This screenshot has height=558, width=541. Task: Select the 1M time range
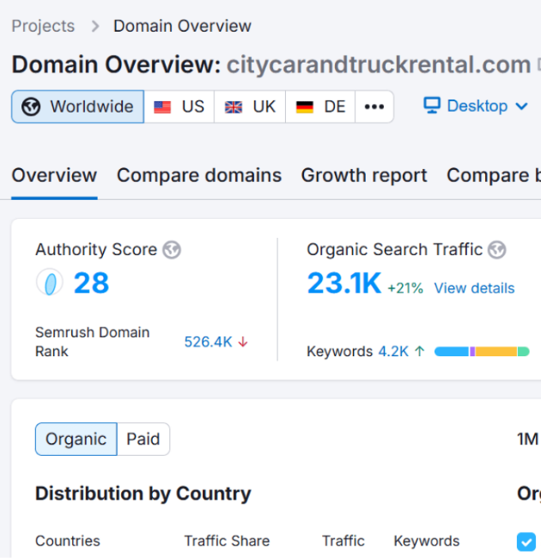pyautogui.click(x=527, y=440)
